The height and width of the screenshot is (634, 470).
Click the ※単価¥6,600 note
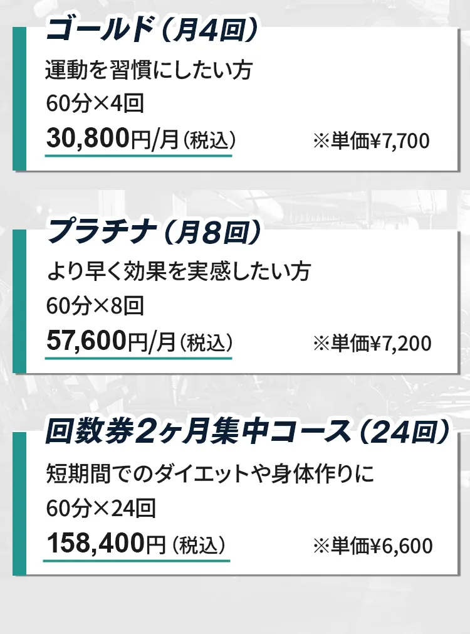[x=373, y=546]
